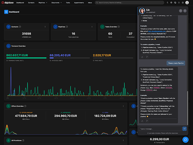Click the 294.960,70 EUR approved amount

[66, 116]
